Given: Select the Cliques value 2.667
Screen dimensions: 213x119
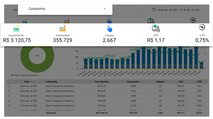Looking at the screenshot, I should pos(109,40).
